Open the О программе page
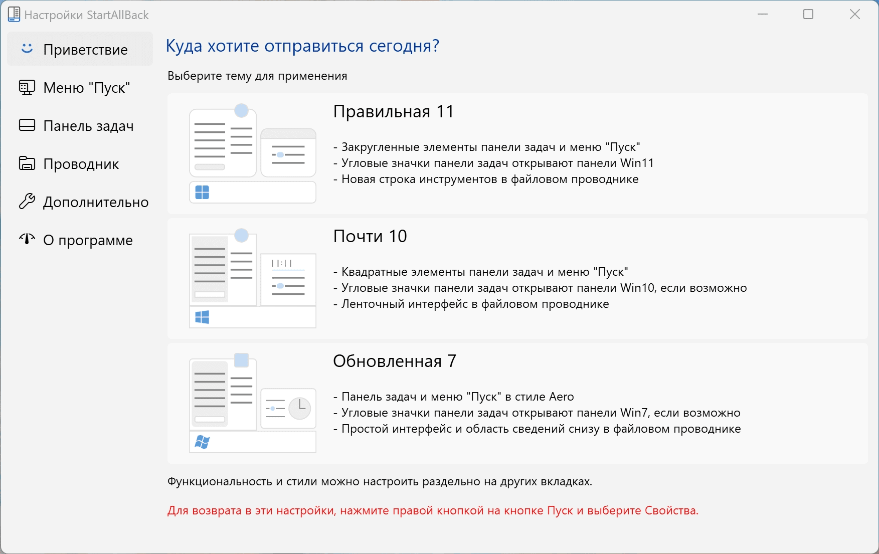This screenshot has height=554, width=879. coord(80,240)
